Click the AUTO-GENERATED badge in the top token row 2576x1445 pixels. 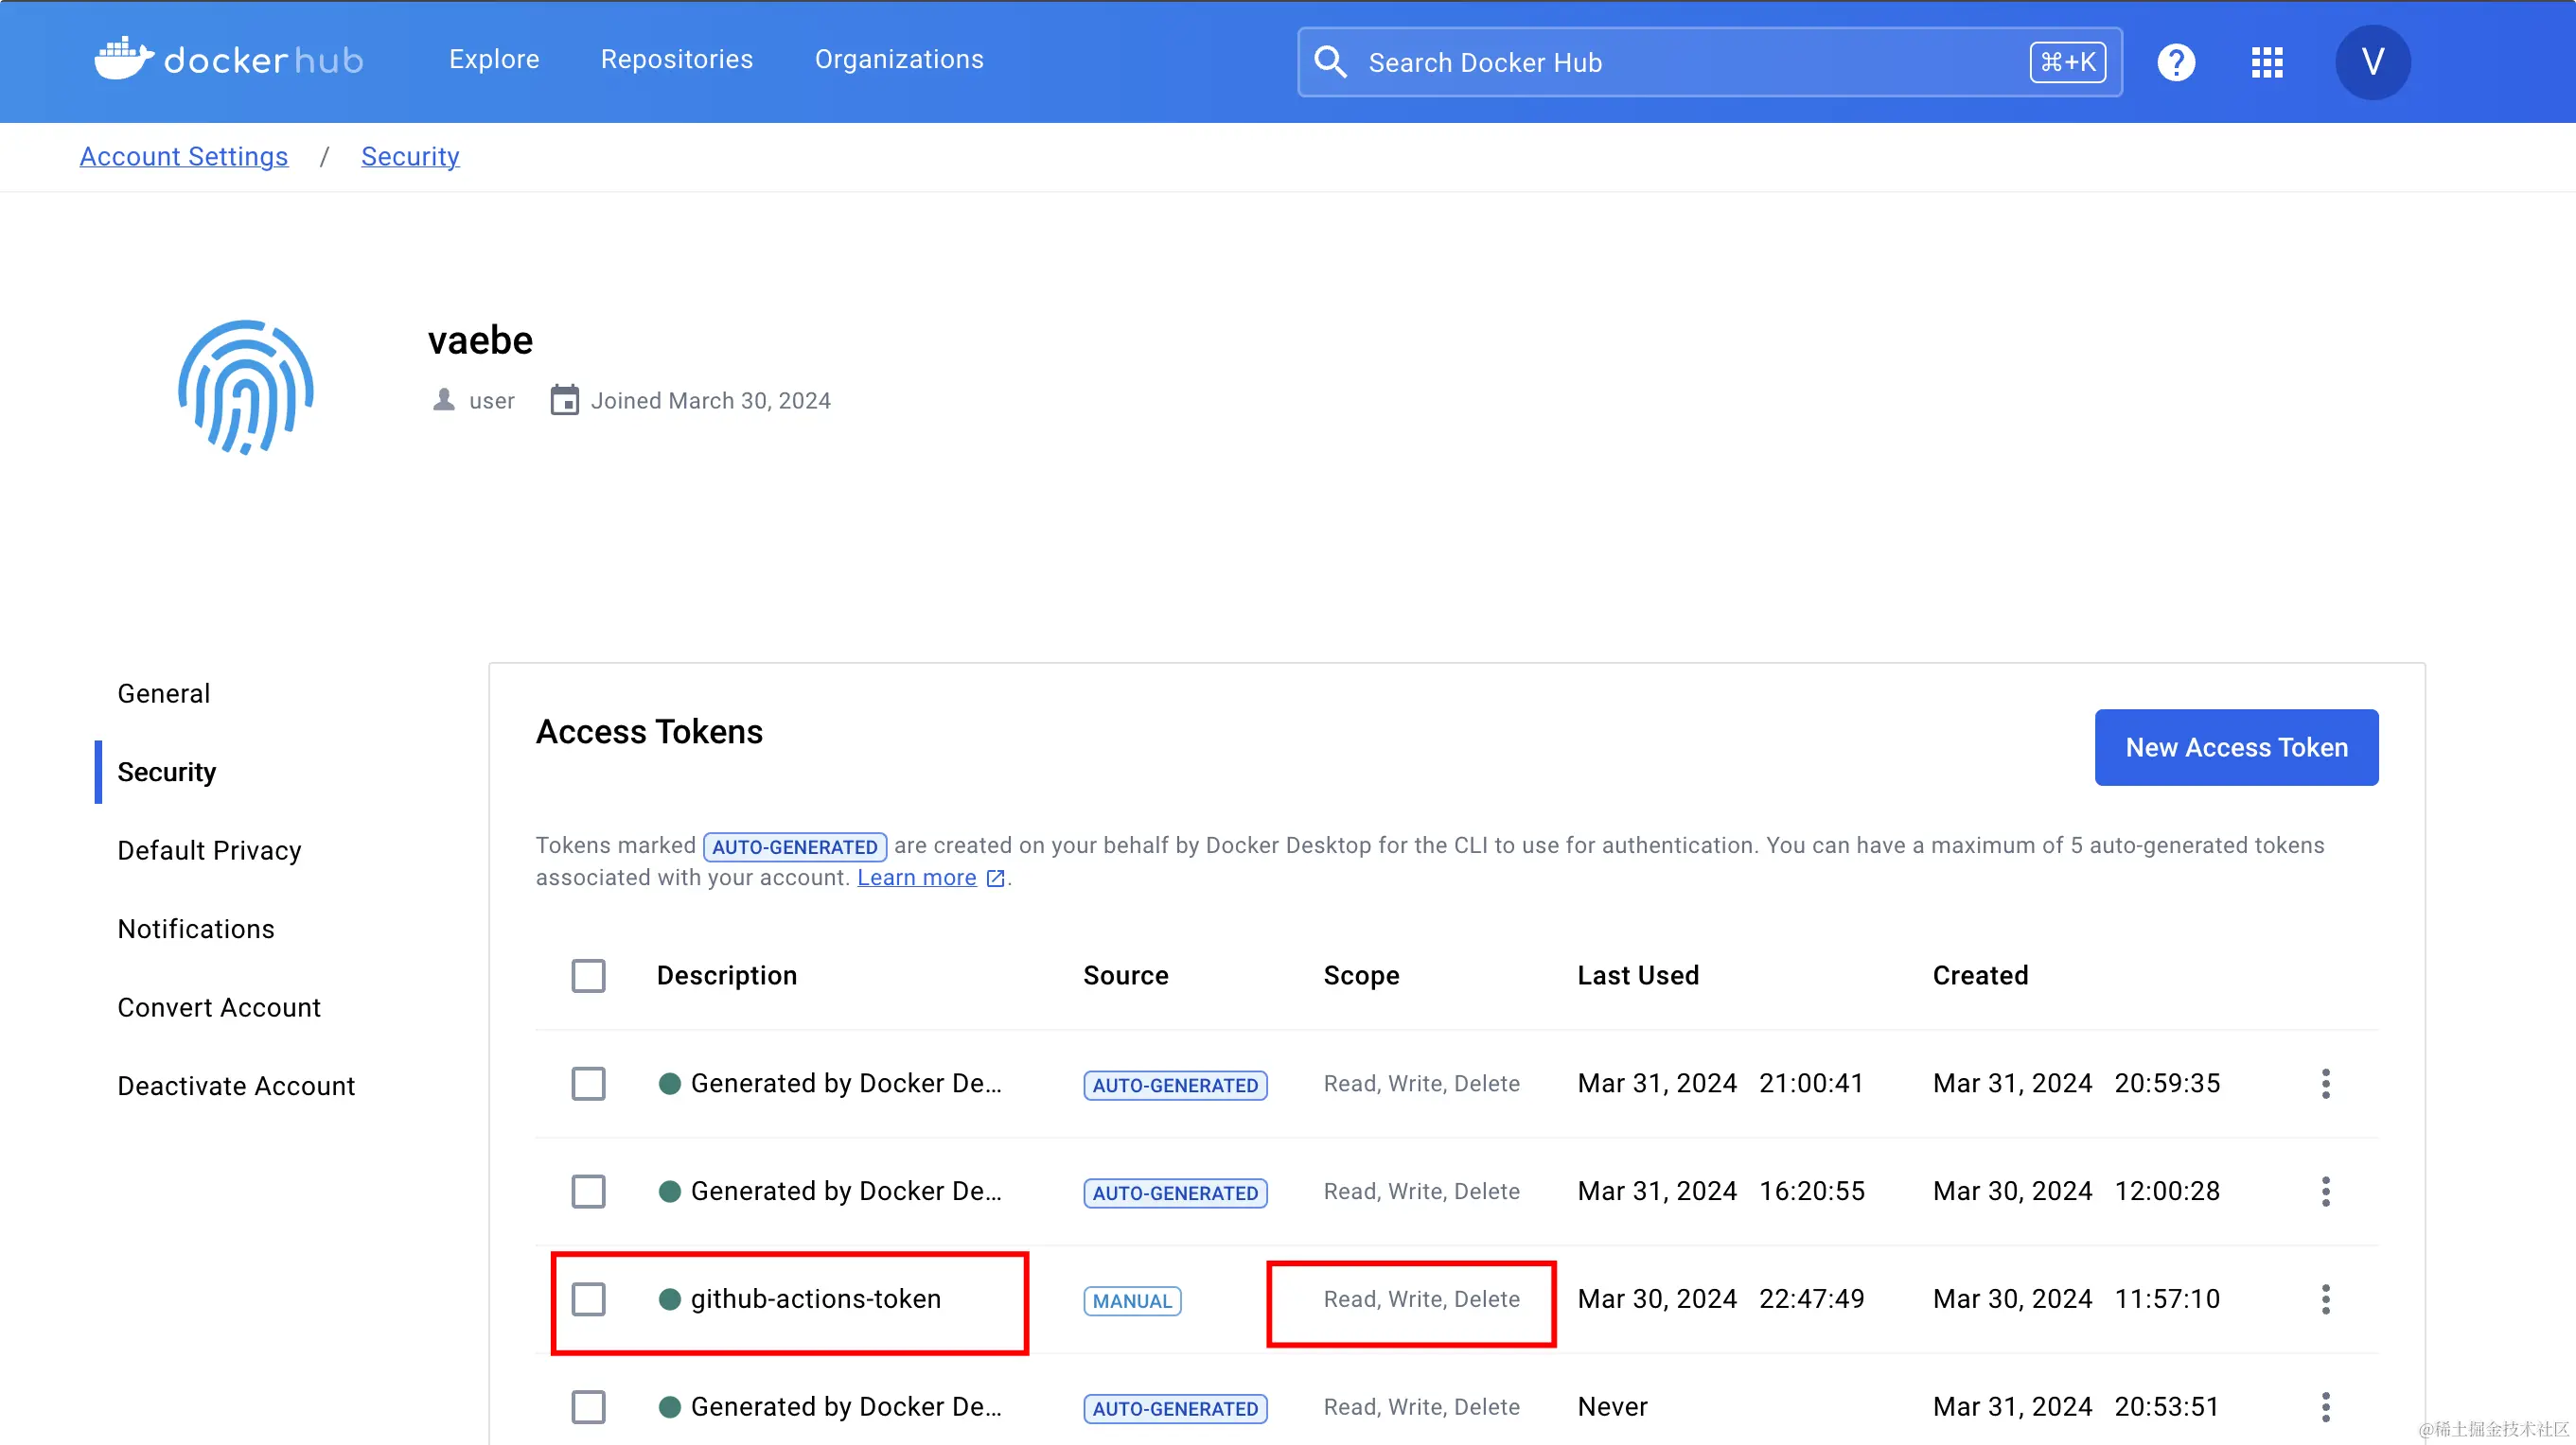click(1175, 1086)
